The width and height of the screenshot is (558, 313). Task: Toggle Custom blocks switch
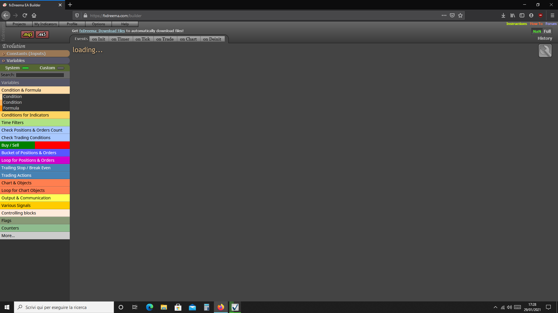click(x=61, y=68)
